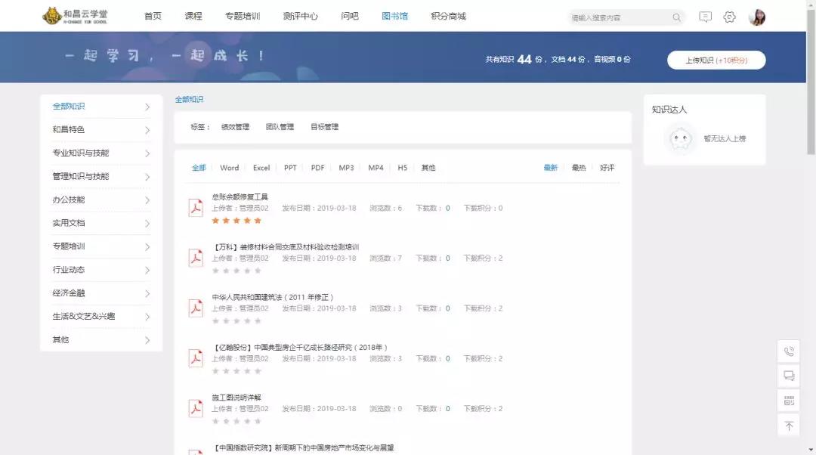
Task: Sort list by 最热
Action: (x=579, y=168)
